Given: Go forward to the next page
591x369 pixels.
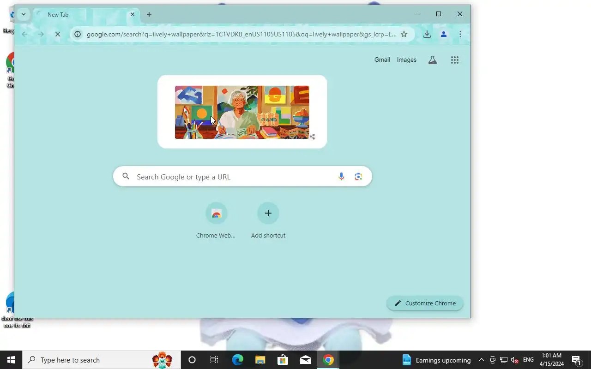Looking at the screenshot, I should (41, 34).
